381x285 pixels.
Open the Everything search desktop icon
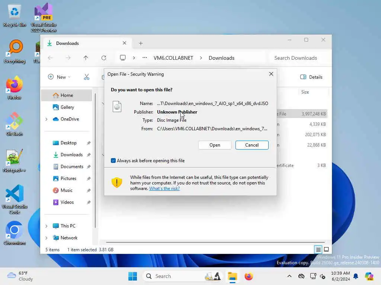pyautogui.click(x=15, y=52)
